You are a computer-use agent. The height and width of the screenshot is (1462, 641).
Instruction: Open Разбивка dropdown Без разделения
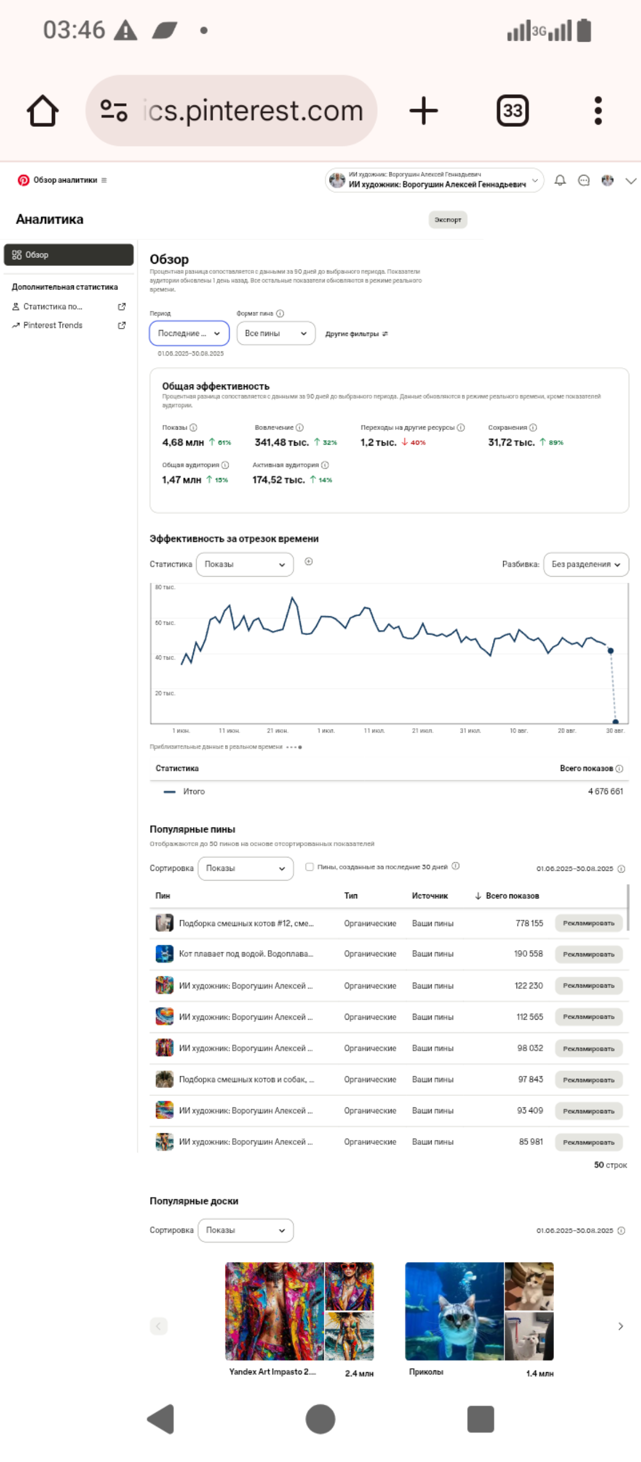(586, 564)
